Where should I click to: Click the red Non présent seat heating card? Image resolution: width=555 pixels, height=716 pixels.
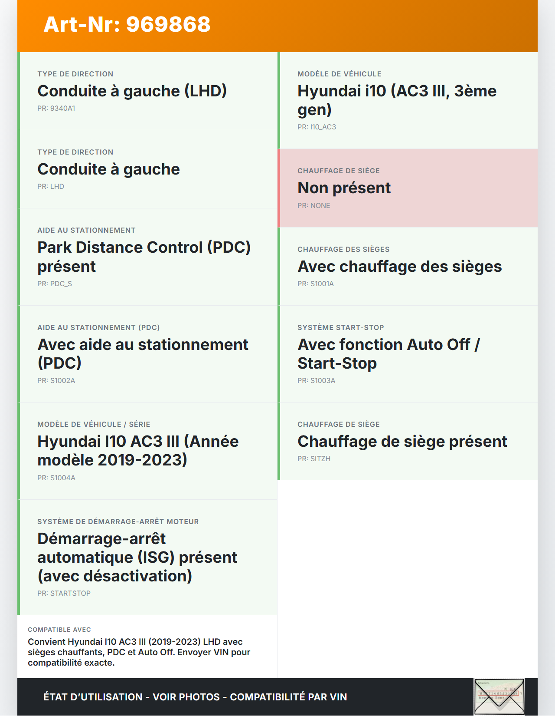point(408,188)
